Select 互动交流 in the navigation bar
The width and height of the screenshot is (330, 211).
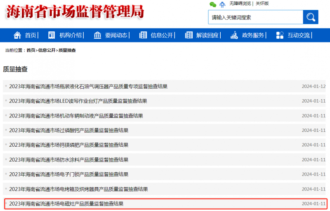click(x=299, y=35)
